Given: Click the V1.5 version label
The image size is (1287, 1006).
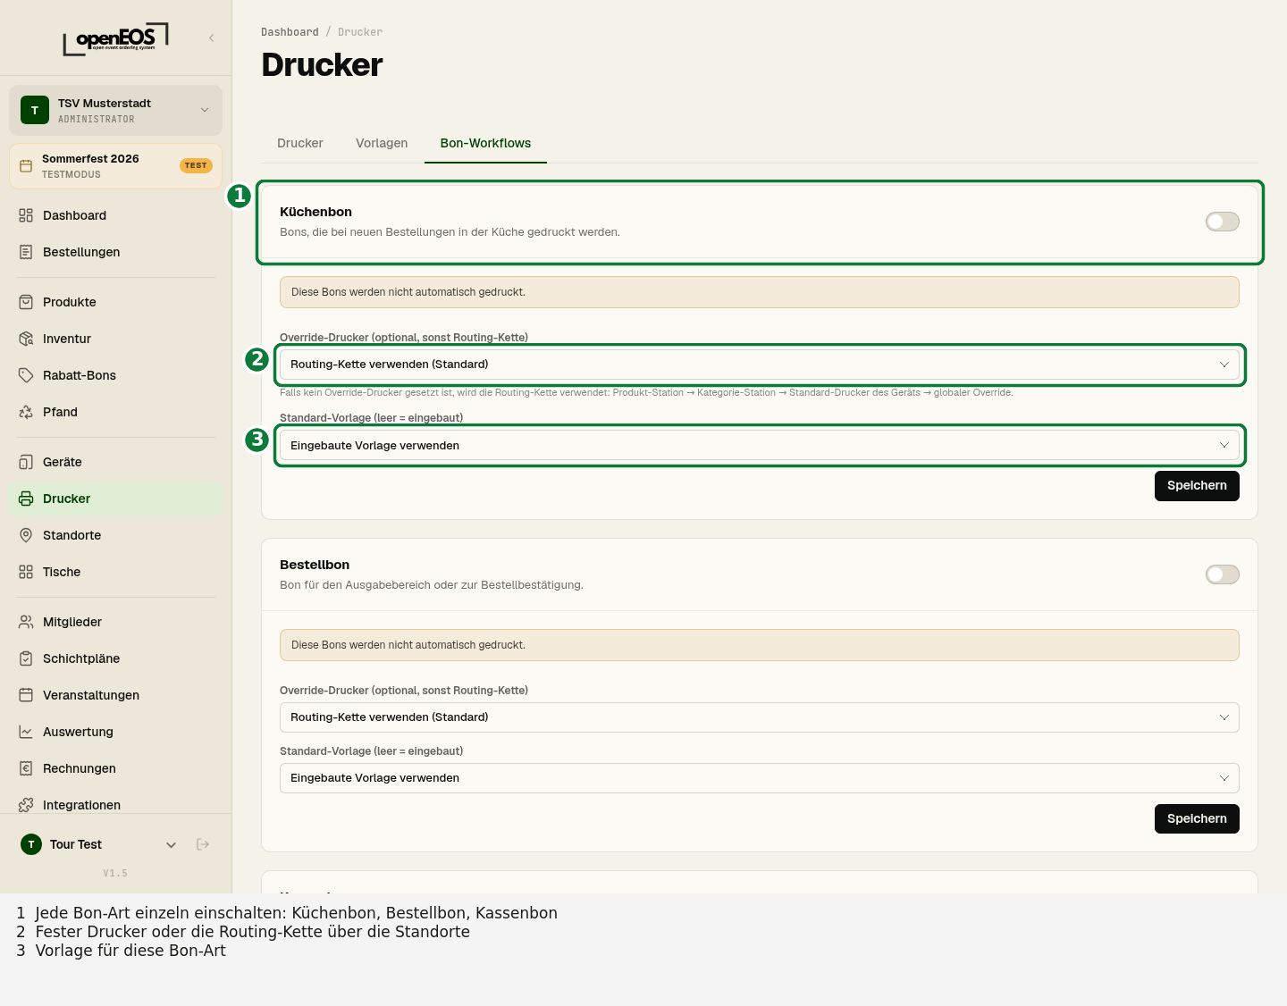Looking at the screenshot, I should coord(115,873).
